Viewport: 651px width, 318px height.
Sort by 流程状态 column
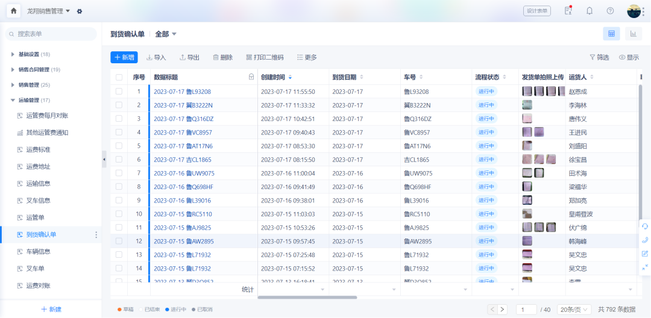tap(505, 77)
